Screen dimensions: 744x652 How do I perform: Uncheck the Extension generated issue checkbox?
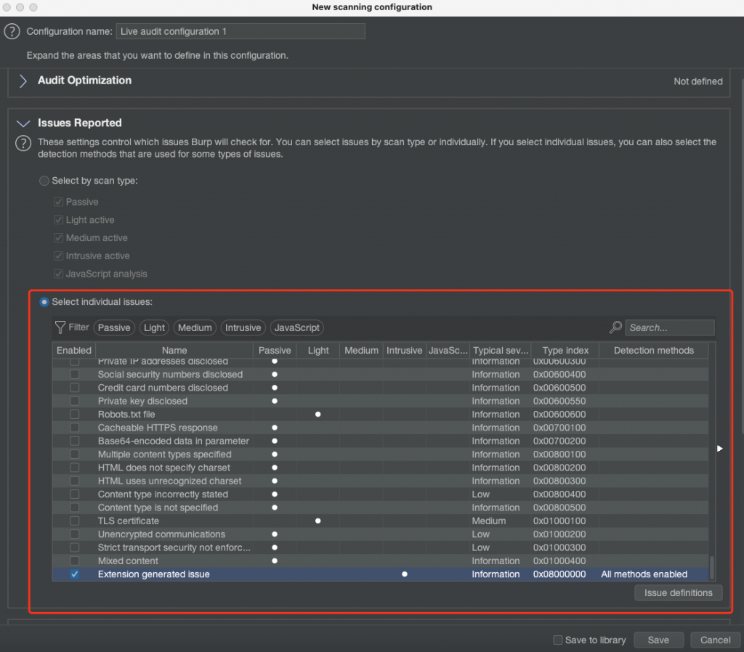pos(75,574)
